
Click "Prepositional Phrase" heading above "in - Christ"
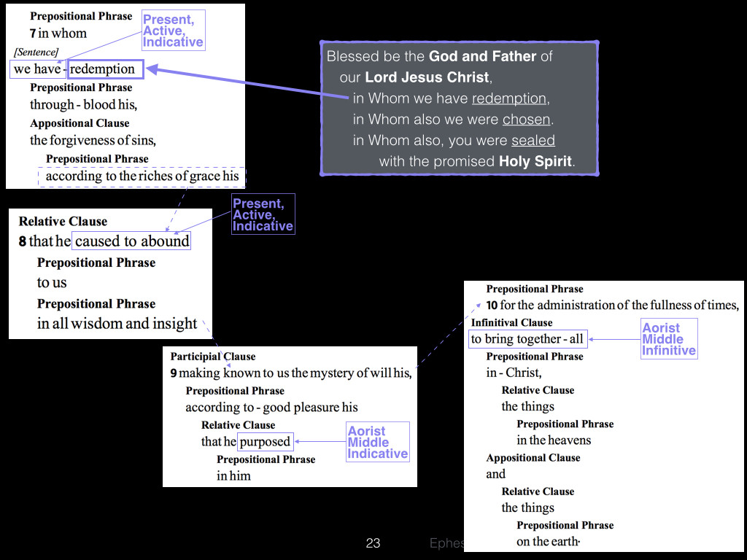pyautogui.click(x=535, y=356)
